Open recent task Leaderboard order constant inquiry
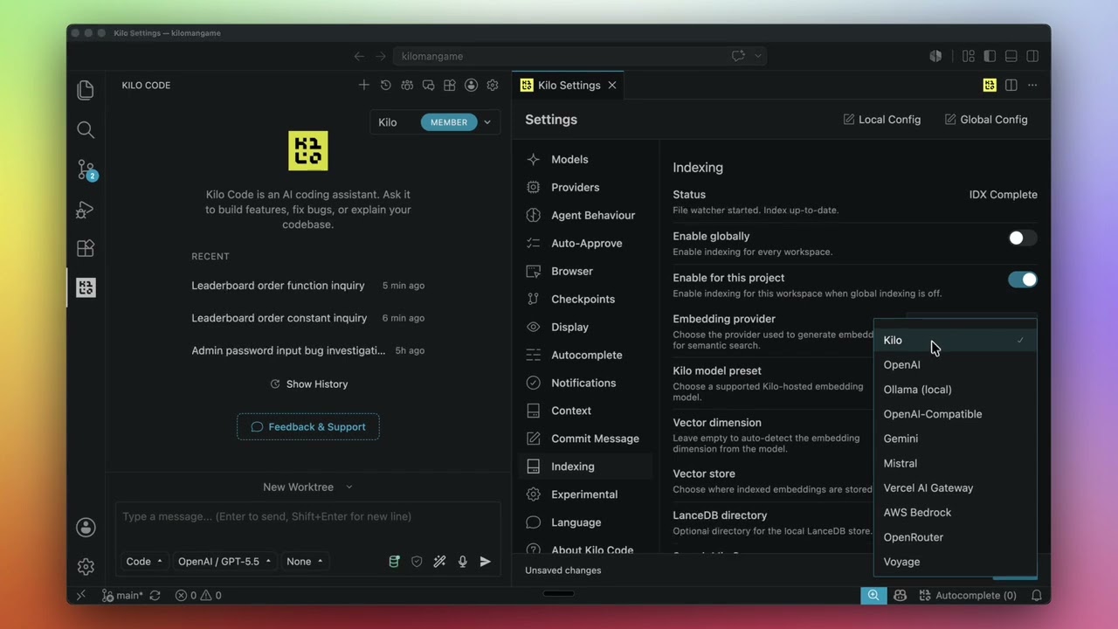The height and width of the screenshot is (629, 1118). click(x=308, y=318)
